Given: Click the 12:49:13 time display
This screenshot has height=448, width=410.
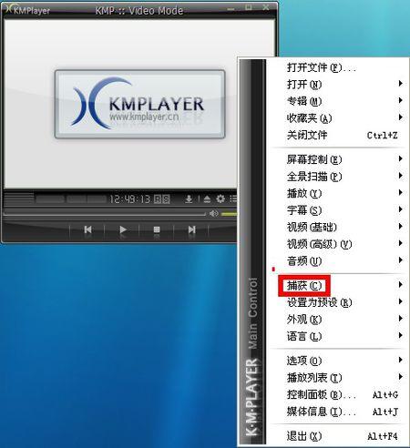Looking at the screenshot, I should (130, 199).
